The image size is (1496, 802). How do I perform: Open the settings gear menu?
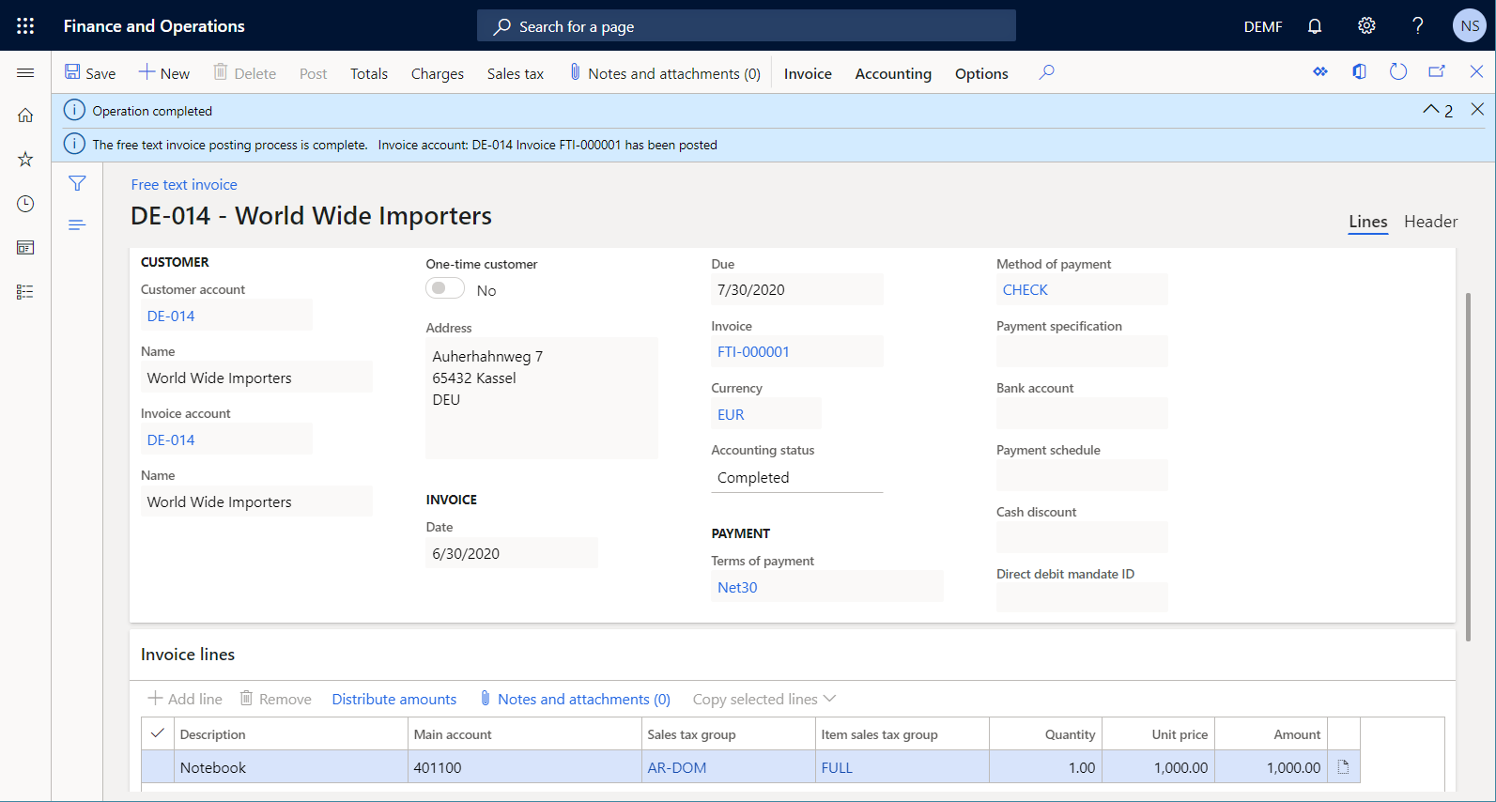(1366, 26)
